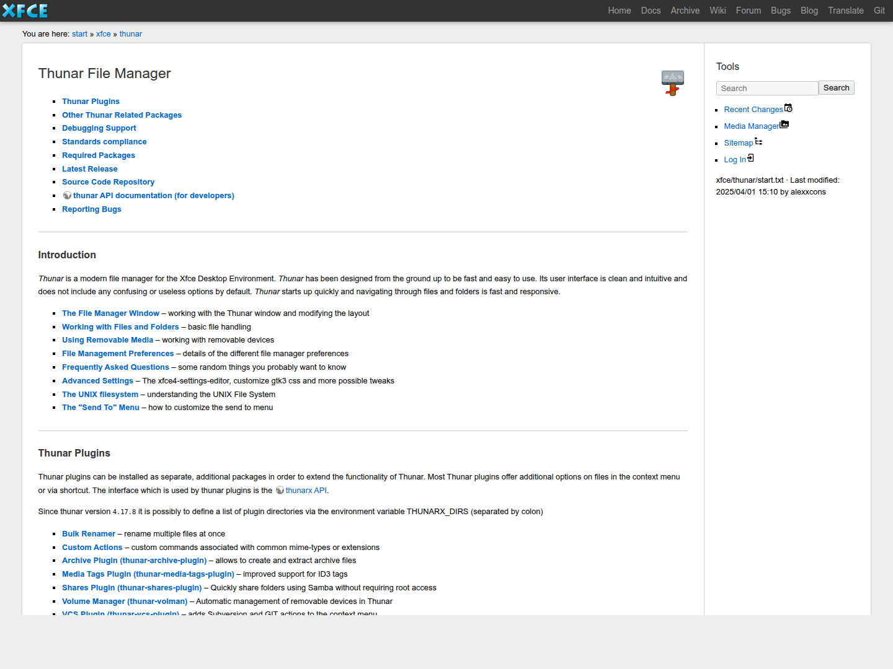Click the 'Thunar Plugins' section heading
Viewport: 893px width, 669px height.
(74, 453)
